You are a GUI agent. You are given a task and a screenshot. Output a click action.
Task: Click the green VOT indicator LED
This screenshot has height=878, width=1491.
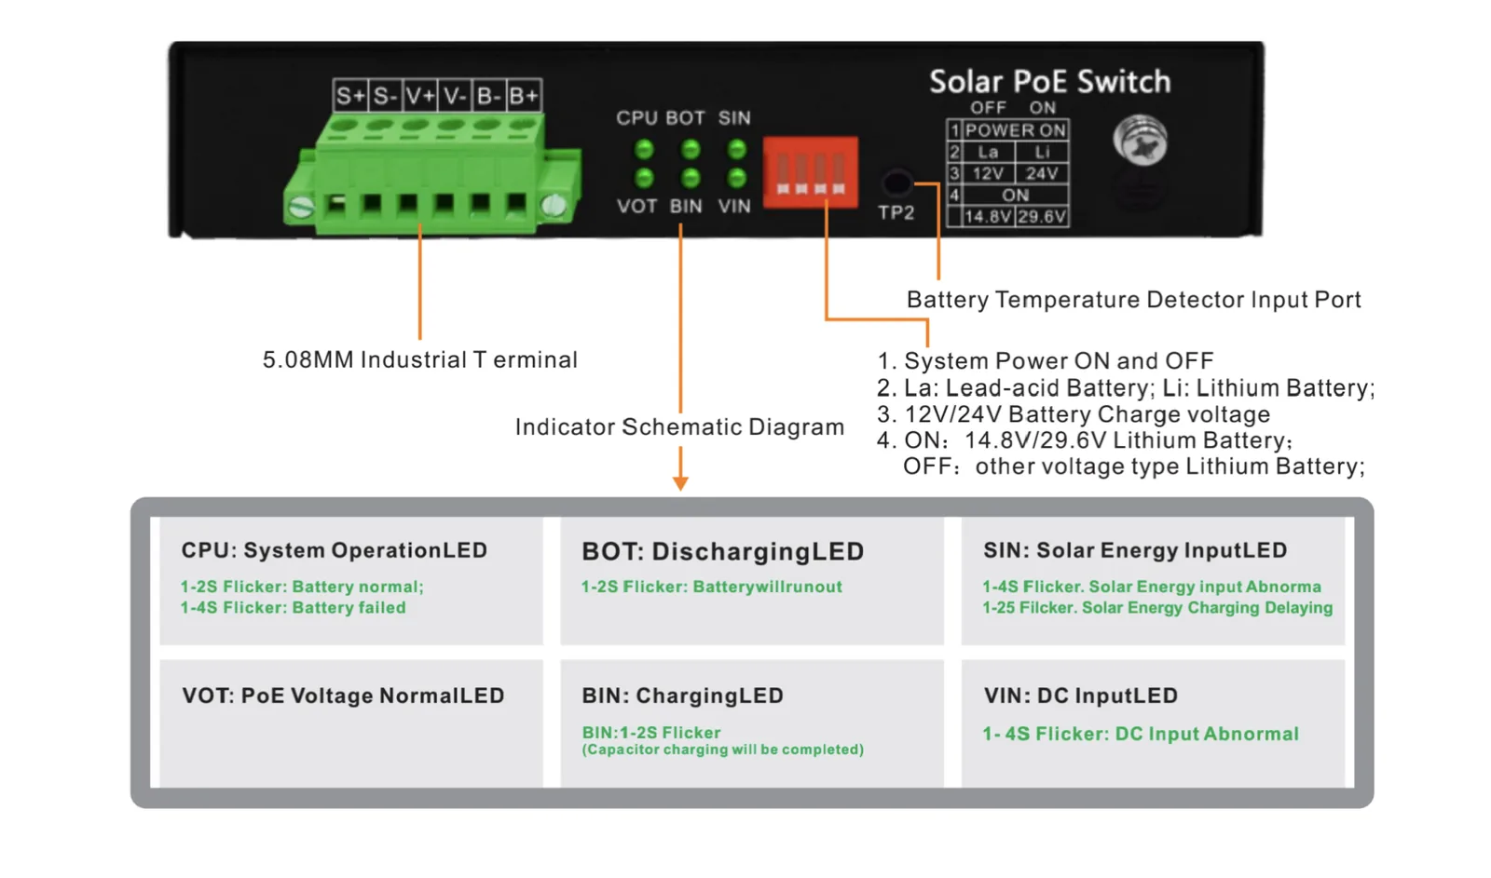coord(644,178)
